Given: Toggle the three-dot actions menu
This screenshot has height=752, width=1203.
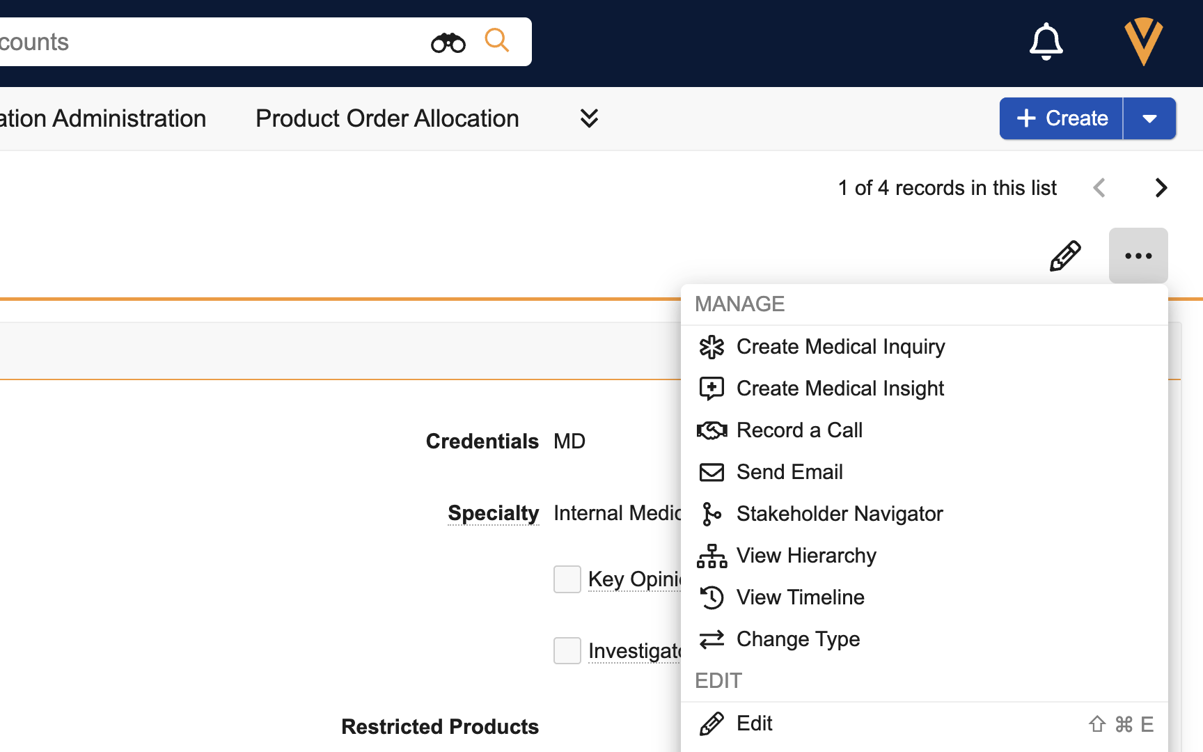Looking at the screenshot, I should click(x=1138, y=256).
